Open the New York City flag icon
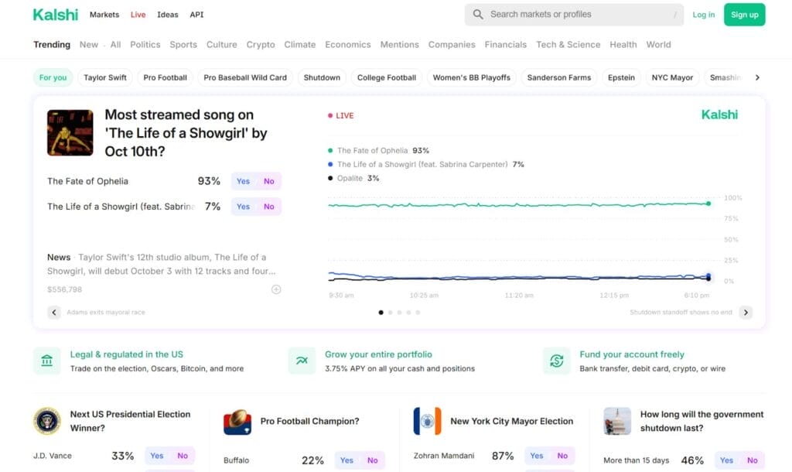792x472 pixels. [427, 421]
